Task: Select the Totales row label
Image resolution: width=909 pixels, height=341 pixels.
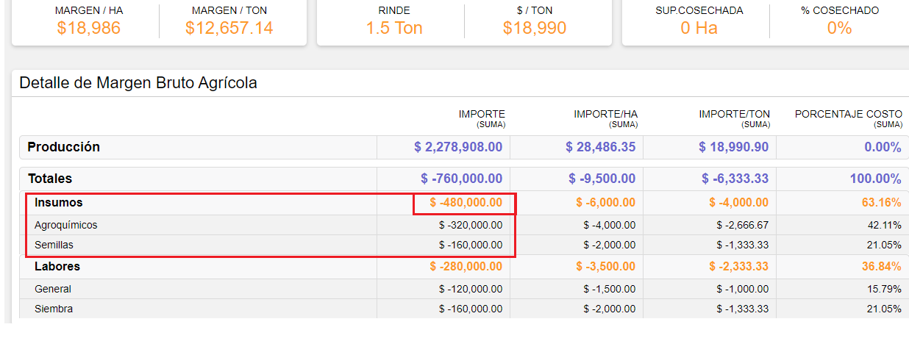Action: [50, 179]
